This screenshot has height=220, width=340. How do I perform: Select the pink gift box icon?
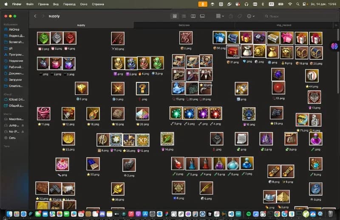coord(286,38)
